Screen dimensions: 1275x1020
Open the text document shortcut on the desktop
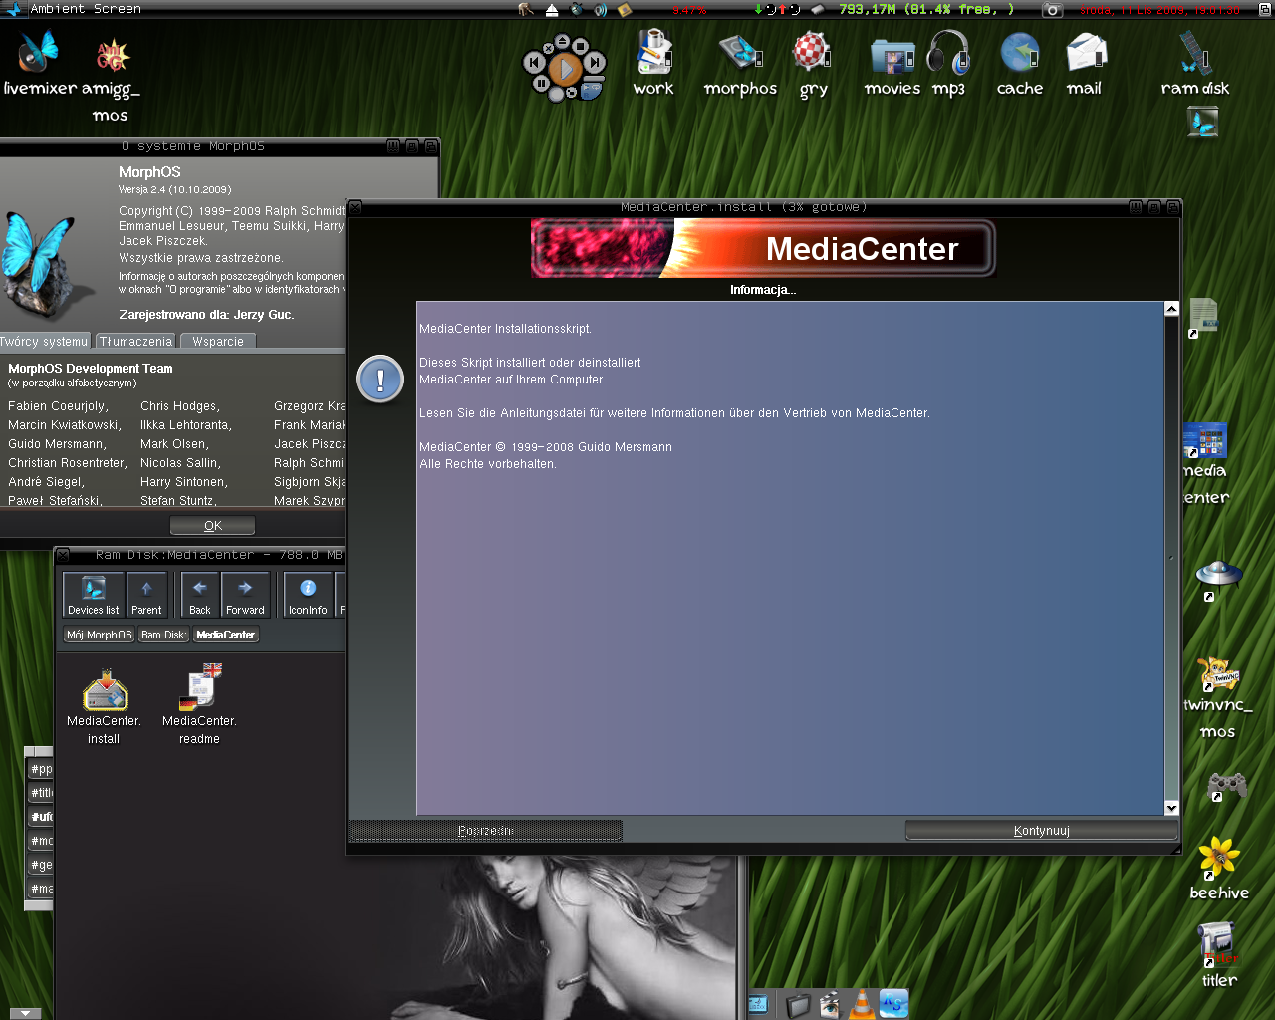point(1203,317)
